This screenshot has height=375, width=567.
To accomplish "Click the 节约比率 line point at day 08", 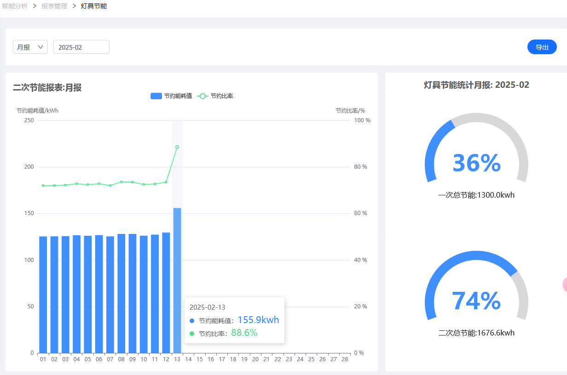I will pyautogui.click(x=121, y=182).
